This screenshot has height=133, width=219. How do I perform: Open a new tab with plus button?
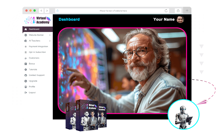click(187, 11)
